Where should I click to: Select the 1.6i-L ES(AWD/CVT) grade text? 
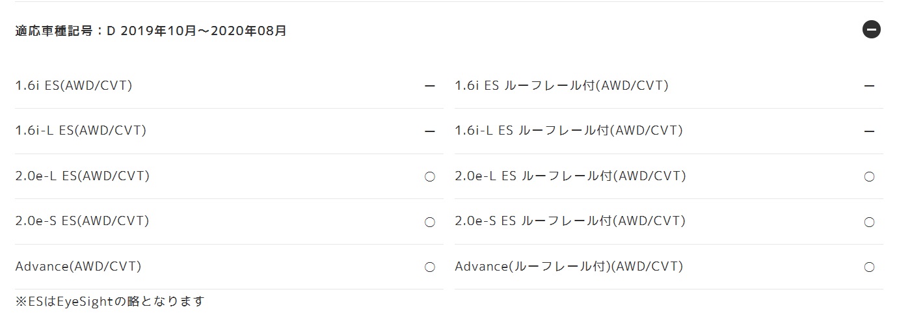[81, 130]
